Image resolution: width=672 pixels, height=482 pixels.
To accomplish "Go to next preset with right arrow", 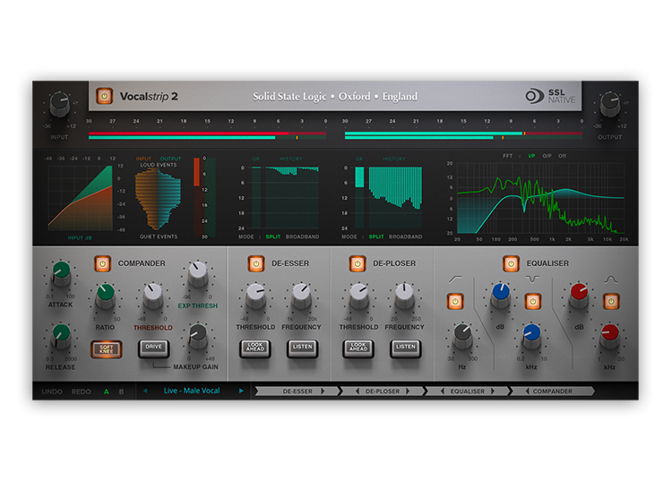I will 241,391.
